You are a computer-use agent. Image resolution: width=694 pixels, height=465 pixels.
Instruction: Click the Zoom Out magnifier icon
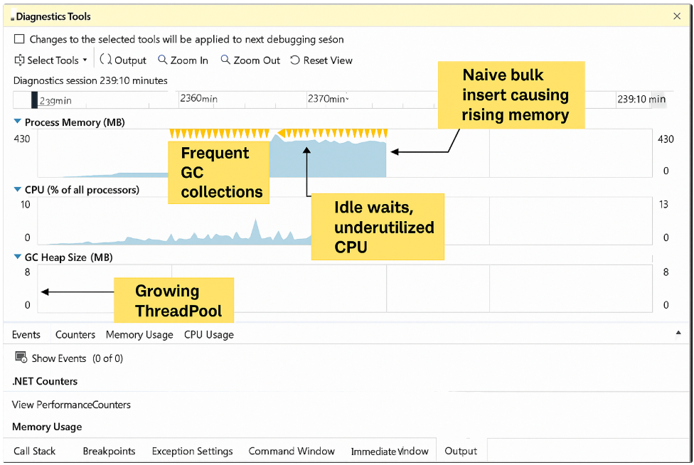click(x=225, y=60)
